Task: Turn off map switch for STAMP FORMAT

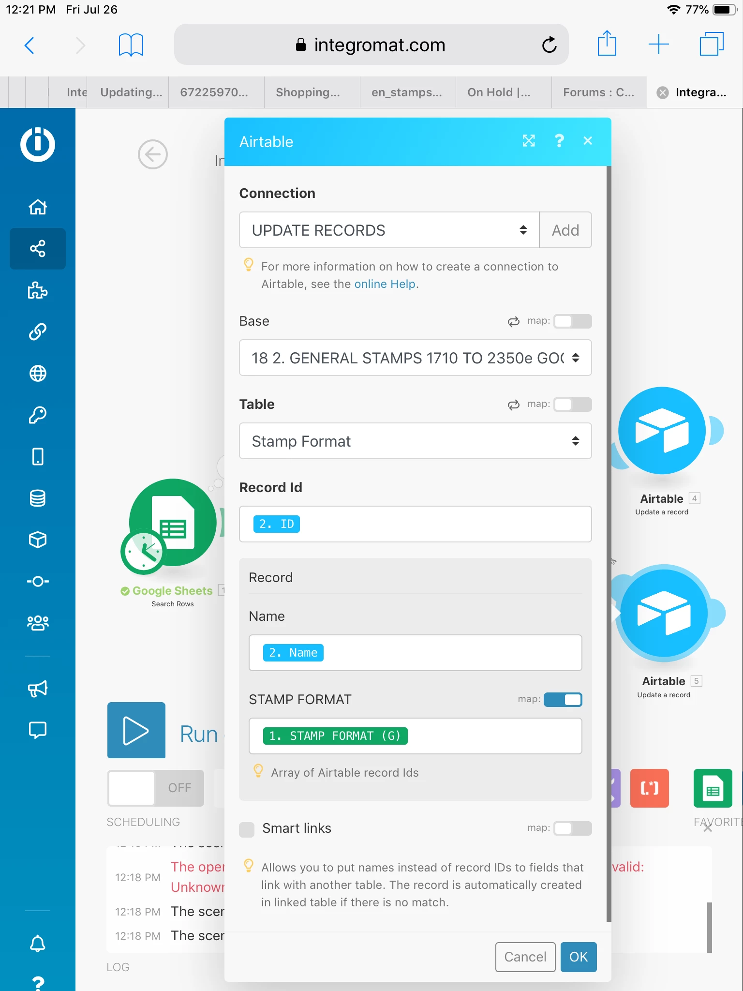Action: (563, 700)
